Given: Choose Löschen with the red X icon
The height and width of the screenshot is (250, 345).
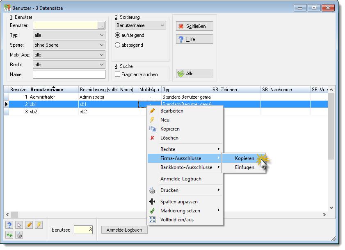Looking at the screenshot, I should (169, 138).
